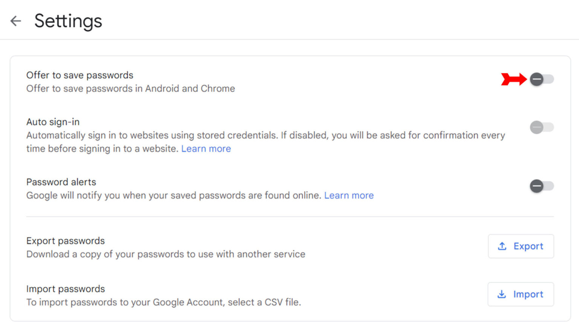
Task: Open Learn more about Password alerts
Action: 349,195
